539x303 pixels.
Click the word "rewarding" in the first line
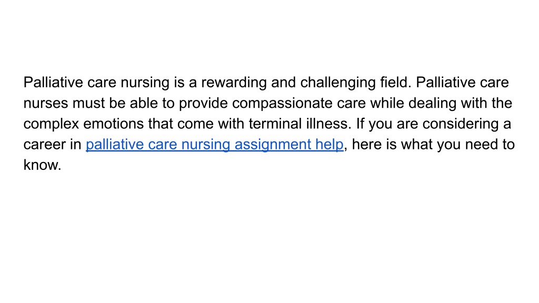click(x=234, y=83)
